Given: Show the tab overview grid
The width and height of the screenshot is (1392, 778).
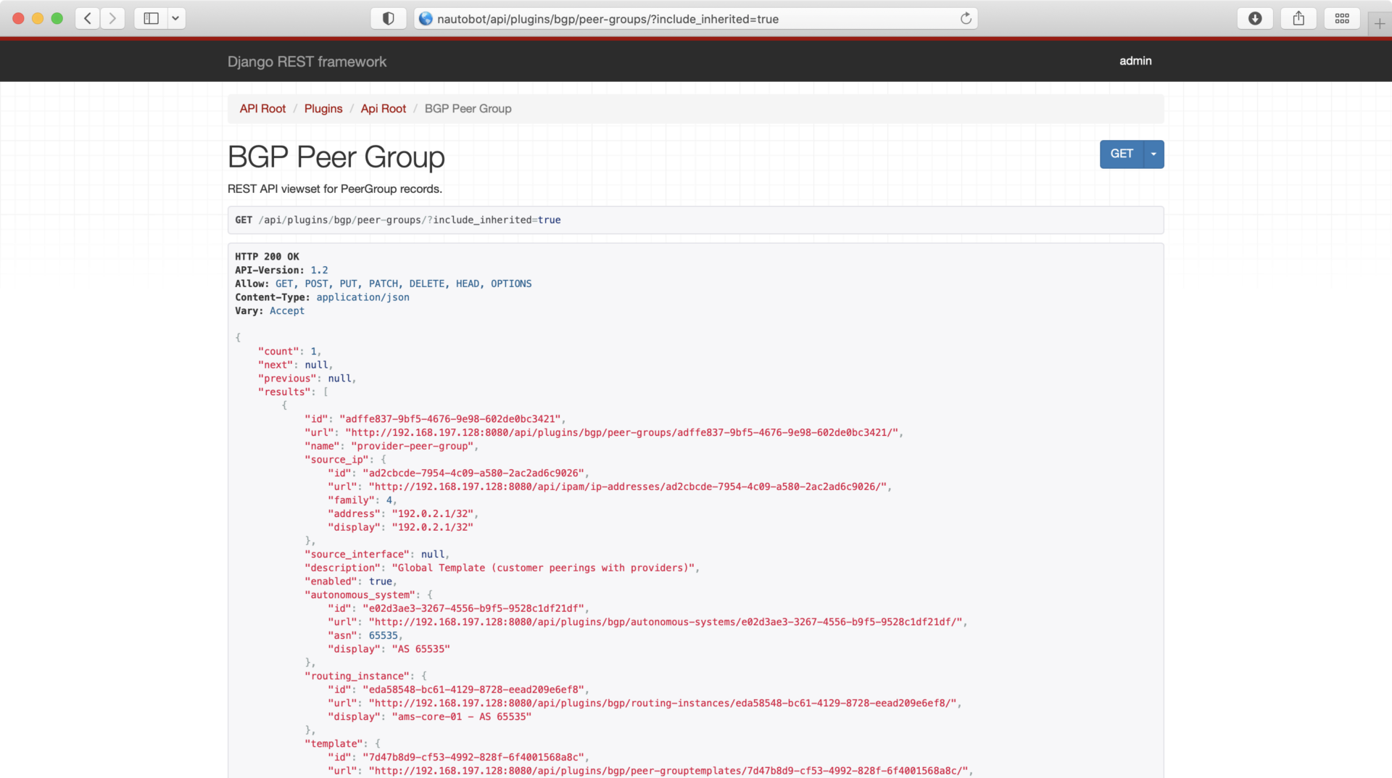Looking at the screenshot, I should (x=1342, y=18).
